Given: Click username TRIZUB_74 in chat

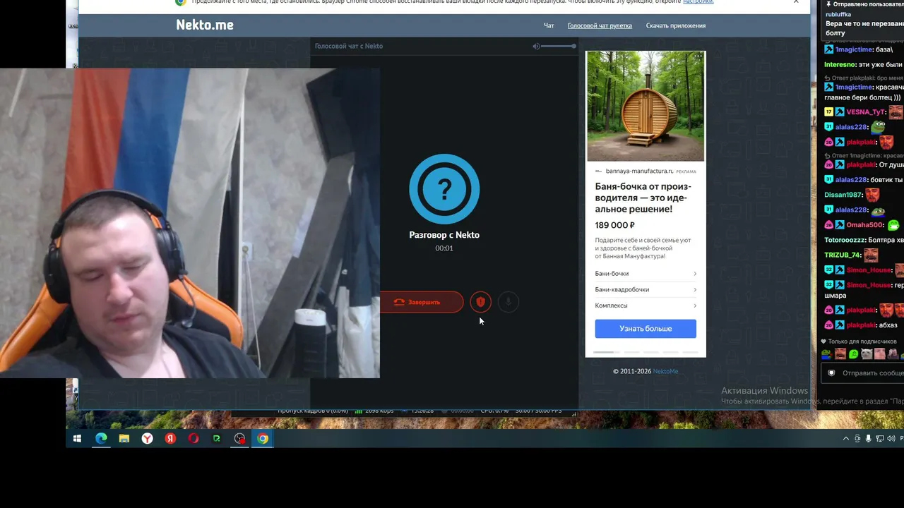Looking at the screenshot, I should point(843,255).
